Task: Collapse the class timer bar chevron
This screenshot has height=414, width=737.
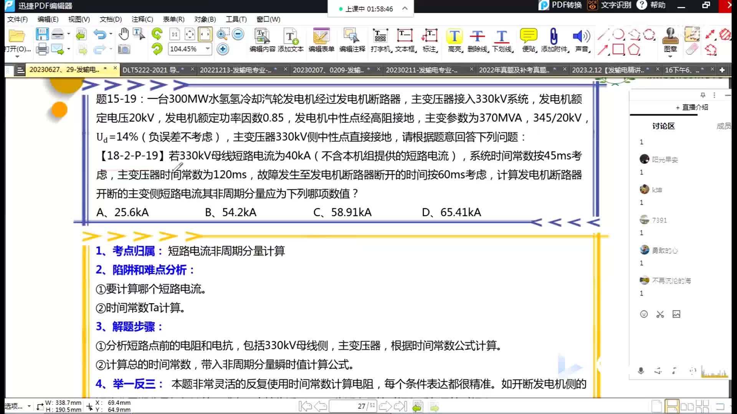Action: pyautogui.click(x=405, y=8)
